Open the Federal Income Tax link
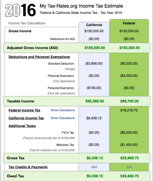 click(x=24, y=110)
